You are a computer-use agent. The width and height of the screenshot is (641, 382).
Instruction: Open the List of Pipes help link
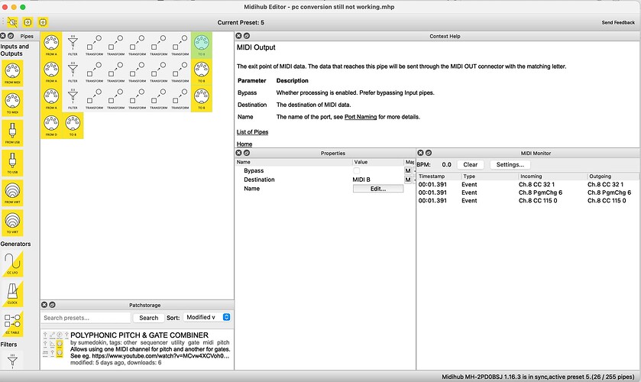click(253, 132)
